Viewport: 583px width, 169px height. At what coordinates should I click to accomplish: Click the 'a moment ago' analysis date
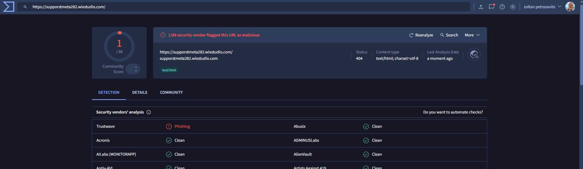[440, 59]
